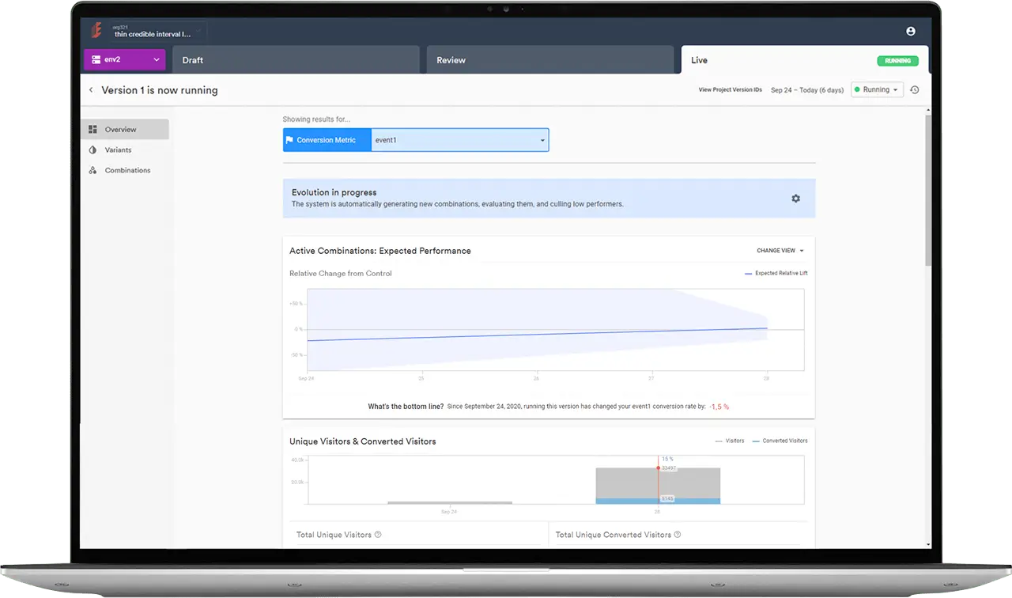The height and width of the screenshot is (598, 1012).
Task: Click the app logo in header
Action: [x=96, y=31]
